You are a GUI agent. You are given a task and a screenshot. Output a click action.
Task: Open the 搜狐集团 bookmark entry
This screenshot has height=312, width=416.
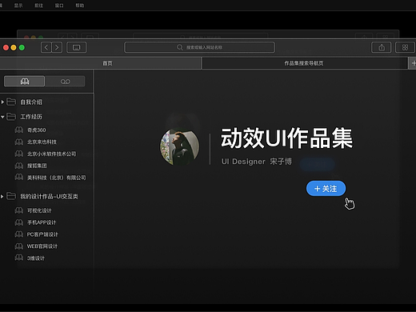(x=37, y=166)
